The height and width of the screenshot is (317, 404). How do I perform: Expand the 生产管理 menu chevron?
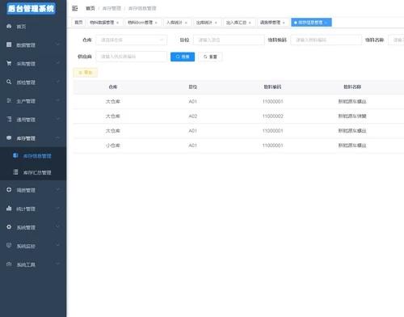pyautogui.click(x=57, y=100)
